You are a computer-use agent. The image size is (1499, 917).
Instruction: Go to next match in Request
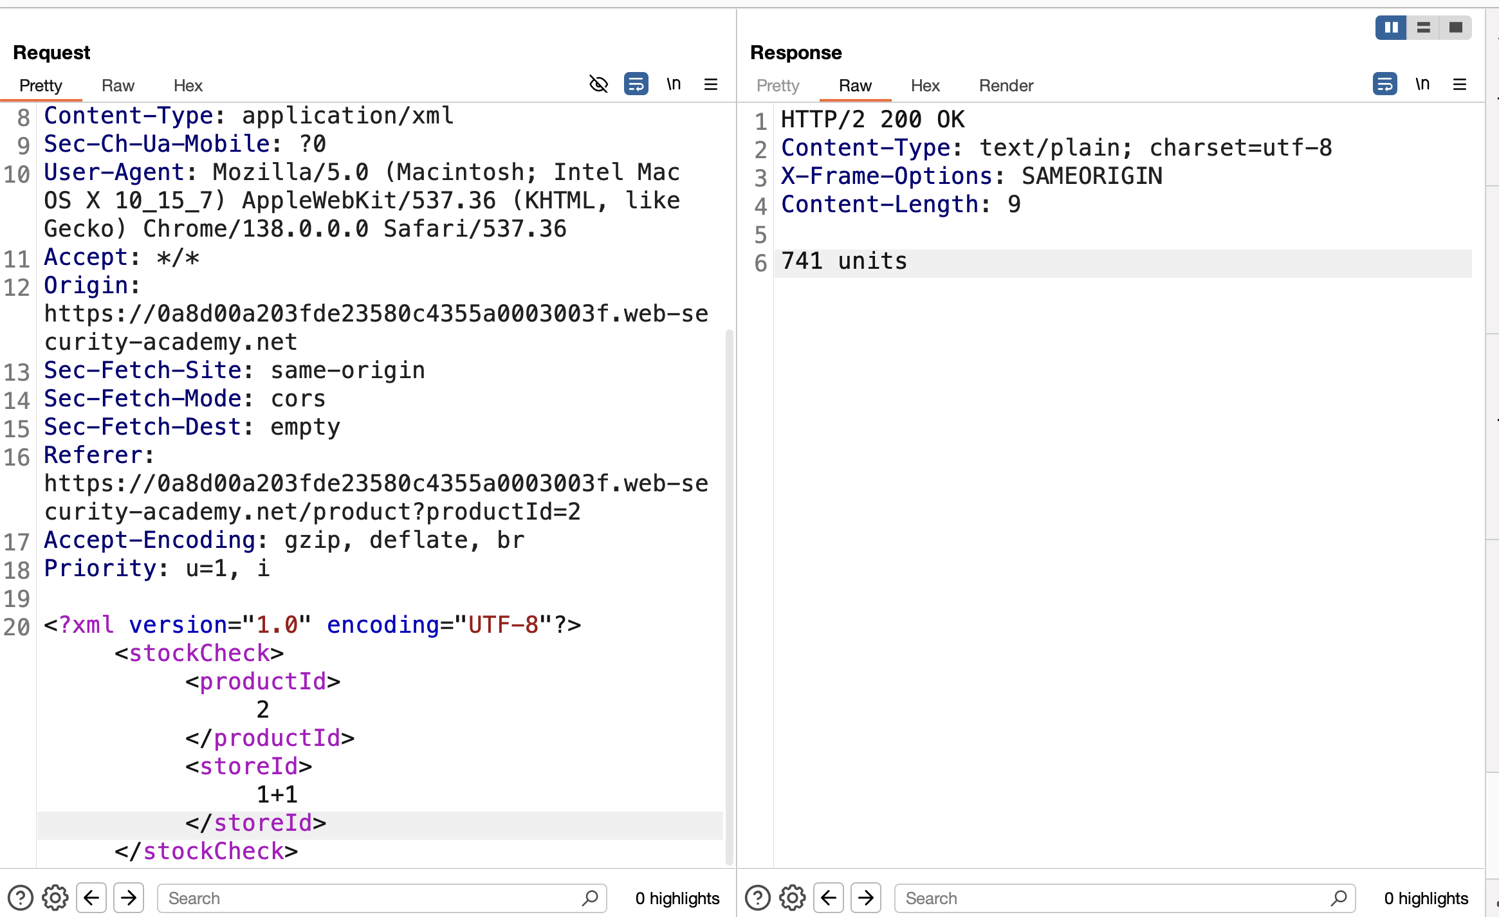(129, 898)
